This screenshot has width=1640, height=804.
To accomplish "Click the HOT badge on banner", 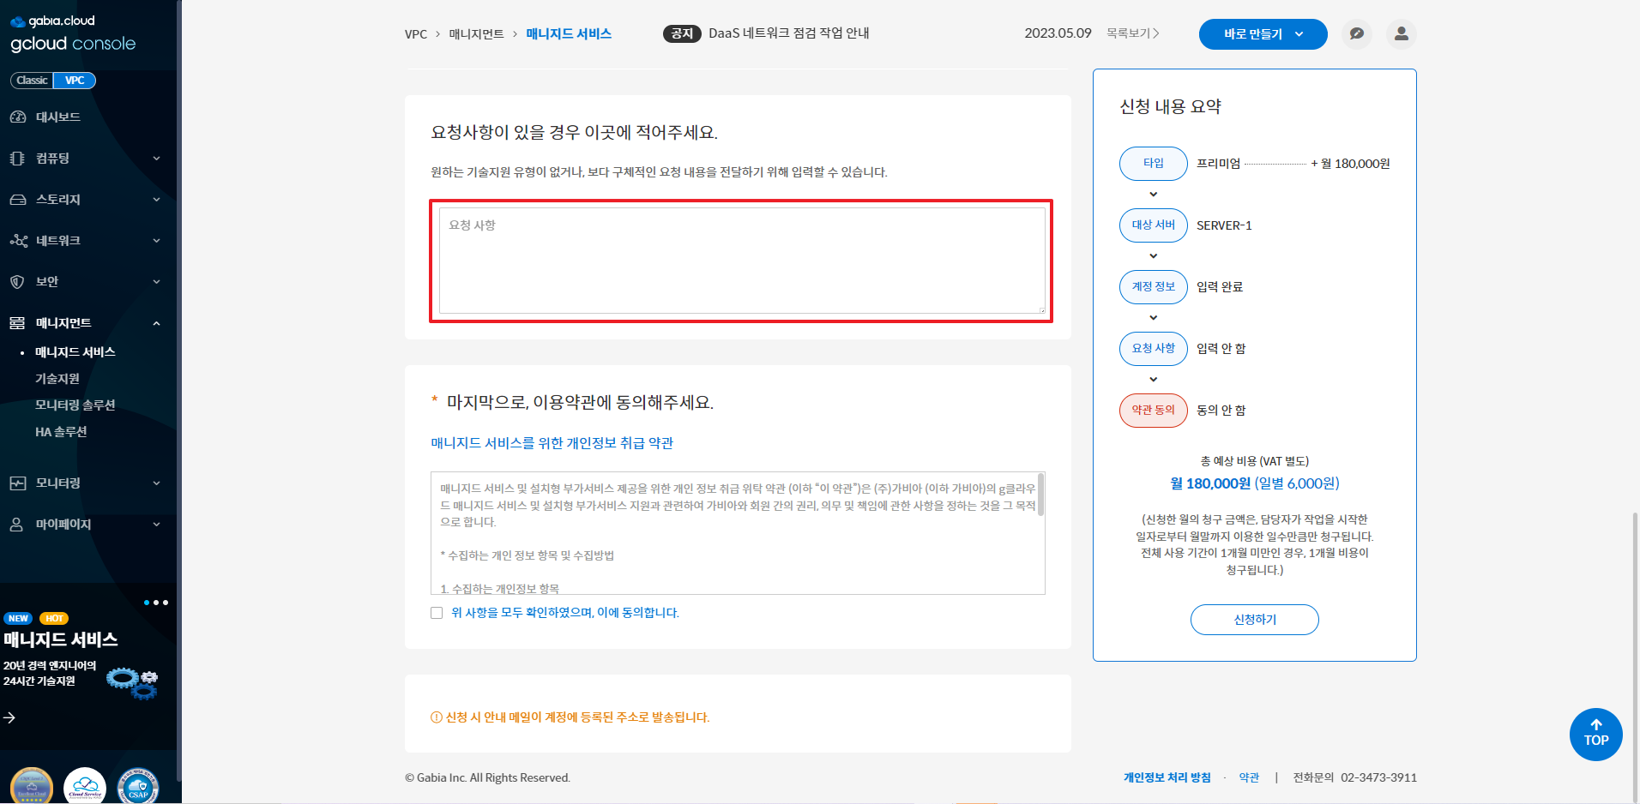I will coord(54,618).
